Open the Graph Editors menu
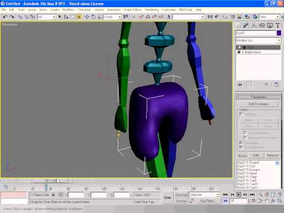 pyautogui.click(x=133, y=9)
